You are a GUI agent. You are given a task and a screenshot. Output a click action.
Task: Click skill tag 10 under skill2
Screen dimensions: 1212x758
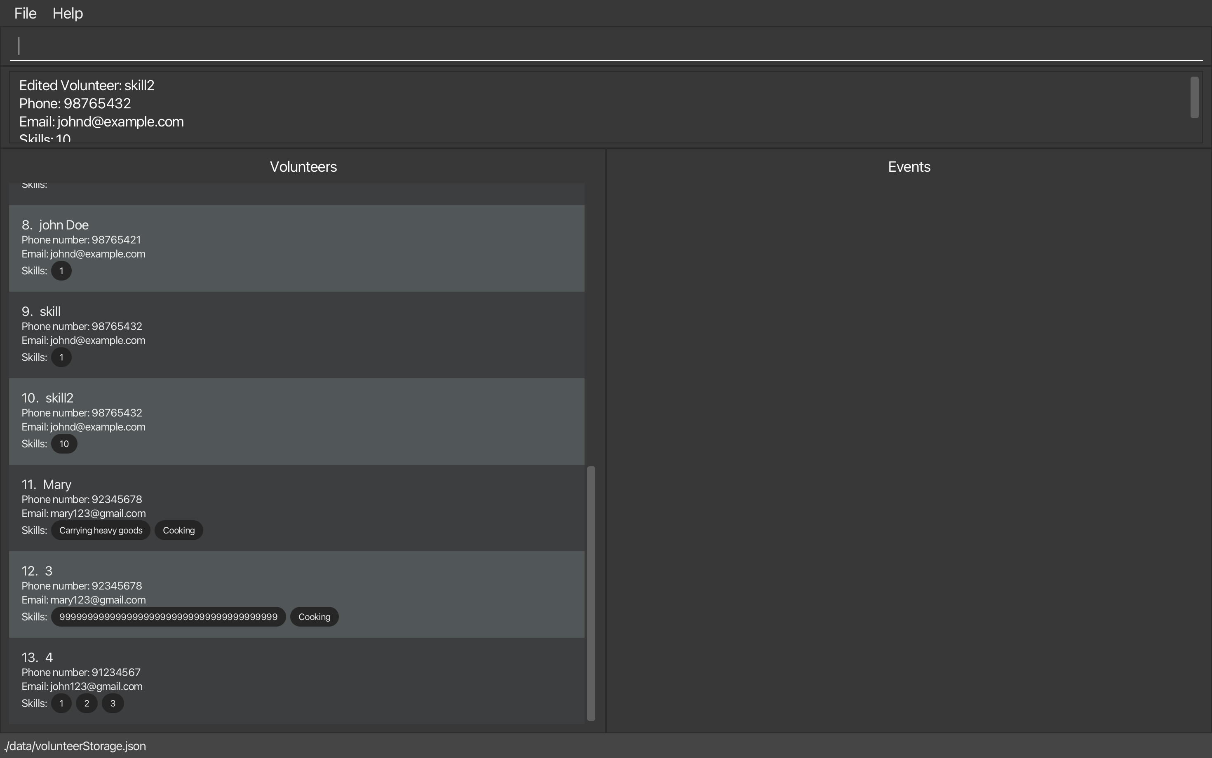pos(64,444)
